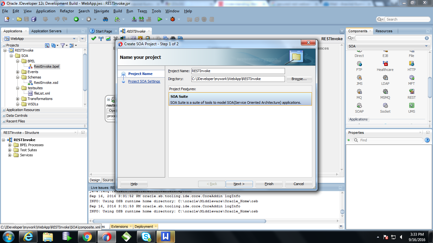Click Next in the Create SOA Project wizard
Viewport: 433px width, 243px height.
(239, 184)
